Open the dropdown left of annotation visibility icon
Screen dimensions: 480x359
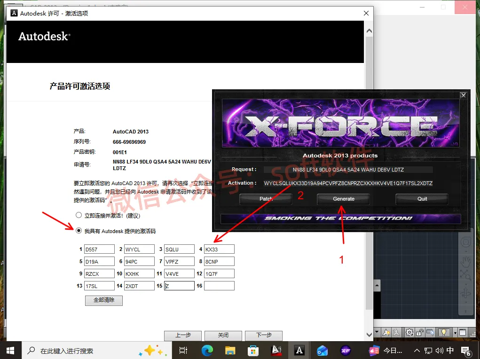377,332
